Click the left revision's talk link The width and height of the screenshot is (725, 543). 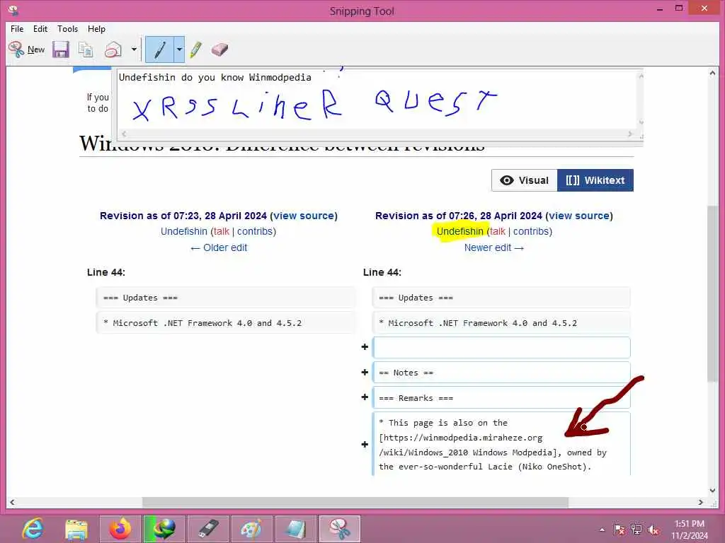click(222, 231)
